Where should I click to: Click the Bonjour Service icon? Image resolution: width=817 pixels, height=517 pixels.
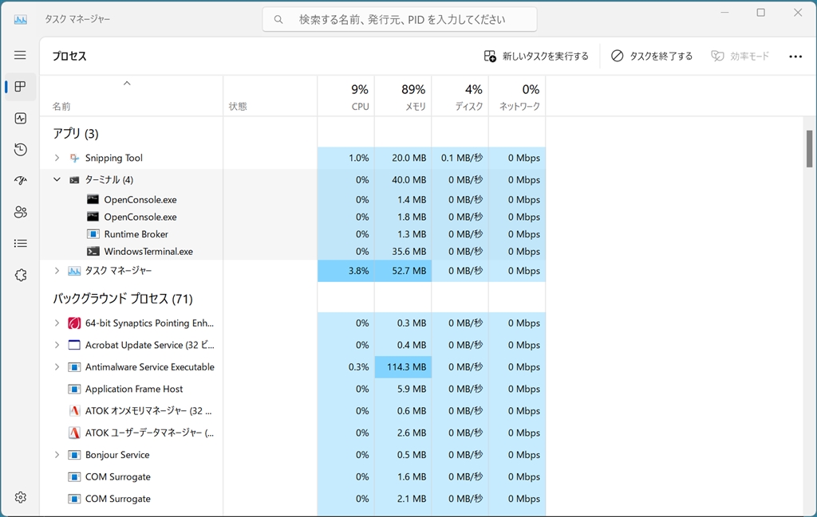[x=74, y=455]
